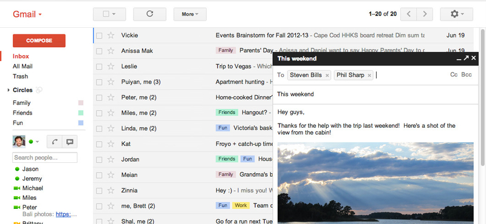Check the Puiyan, me (3) email
This screenshot has width=486, height=224.
pyautogui.click(x=99, y=82)
